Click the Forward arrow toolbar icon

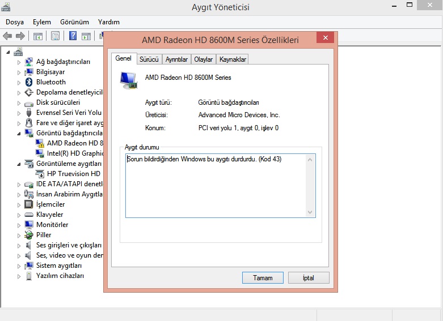click(x=20, y=36)
